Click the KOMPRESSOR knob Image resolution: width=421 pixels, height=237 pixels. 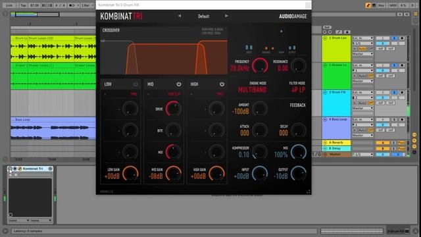(260, 152)
